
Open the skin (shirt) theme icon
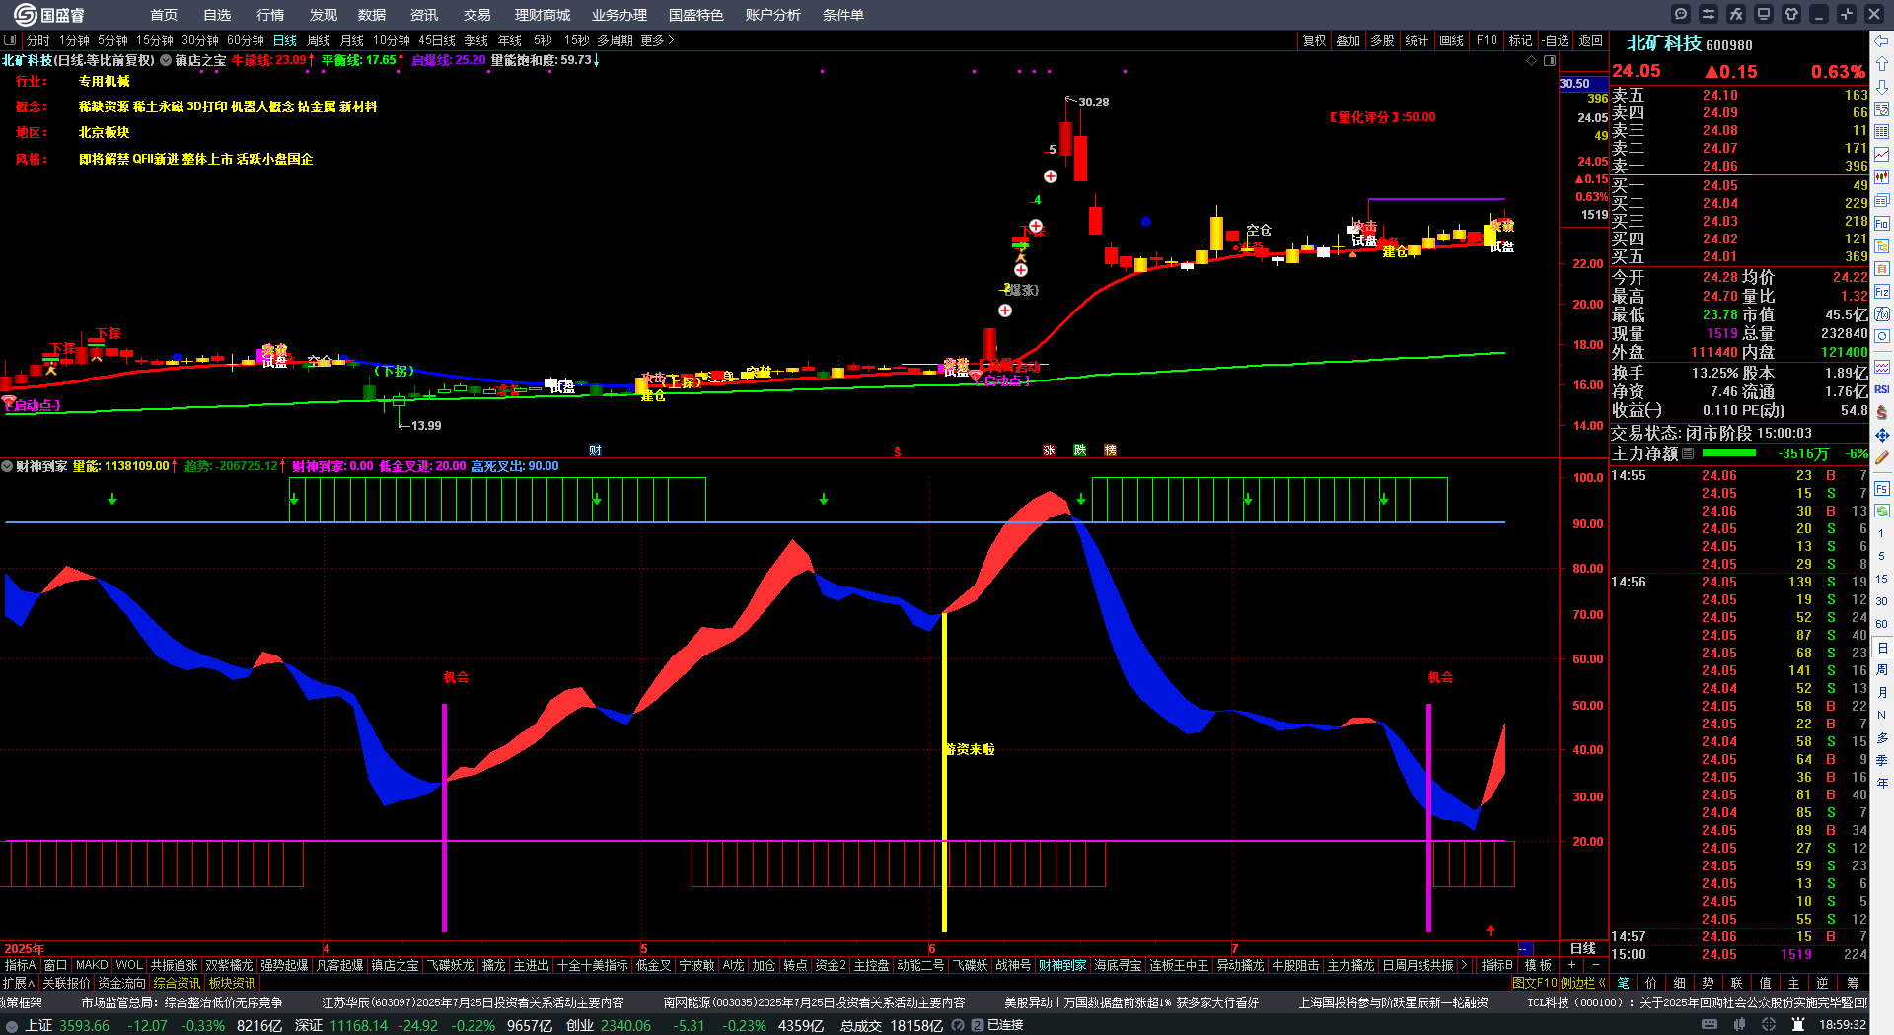pos(1791,14)
